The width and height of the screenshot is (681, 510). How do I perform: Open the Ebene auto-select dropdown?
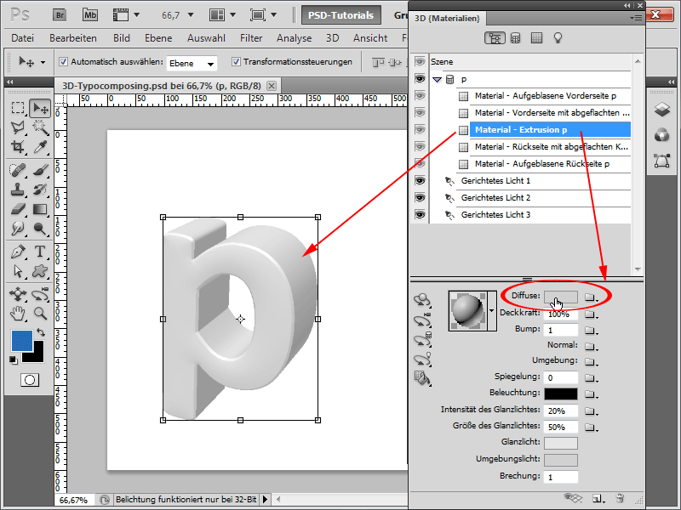210,64
